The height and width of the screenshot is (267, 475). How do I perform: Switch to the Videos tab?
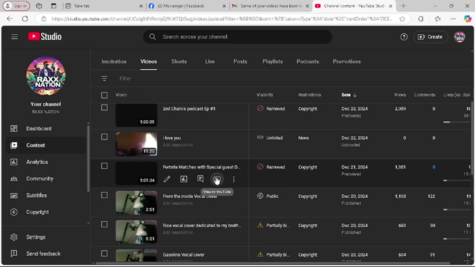(148, 62)
